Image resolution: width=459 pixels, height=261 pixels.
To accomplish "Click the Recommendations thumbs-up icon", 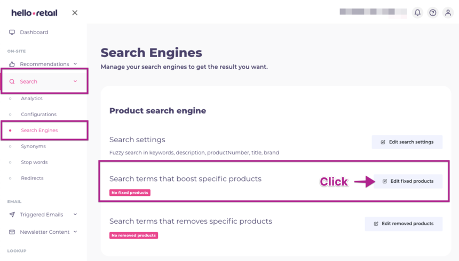I will pos(12,64).
